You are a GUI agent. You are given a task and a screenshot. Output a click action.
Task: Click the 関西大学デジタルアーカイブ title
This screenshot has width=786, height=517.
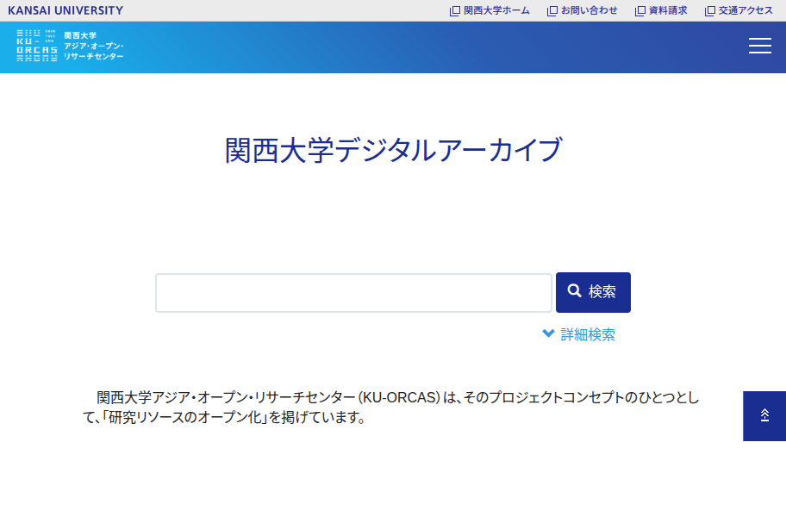pyautogui.click(x=394, y=150)
